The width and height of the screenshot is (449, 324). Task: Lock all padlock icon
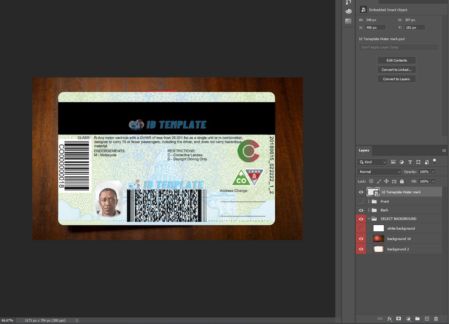(x=402, y=181)
